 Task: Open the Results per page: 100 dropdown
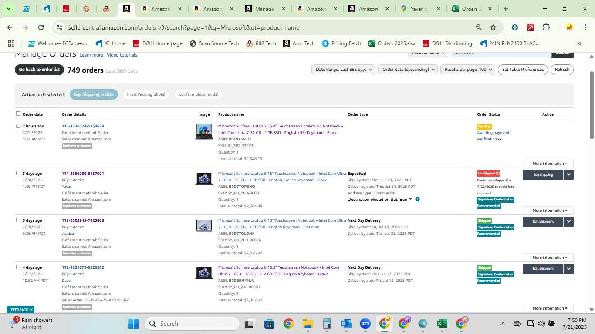(x=468, y=70)
